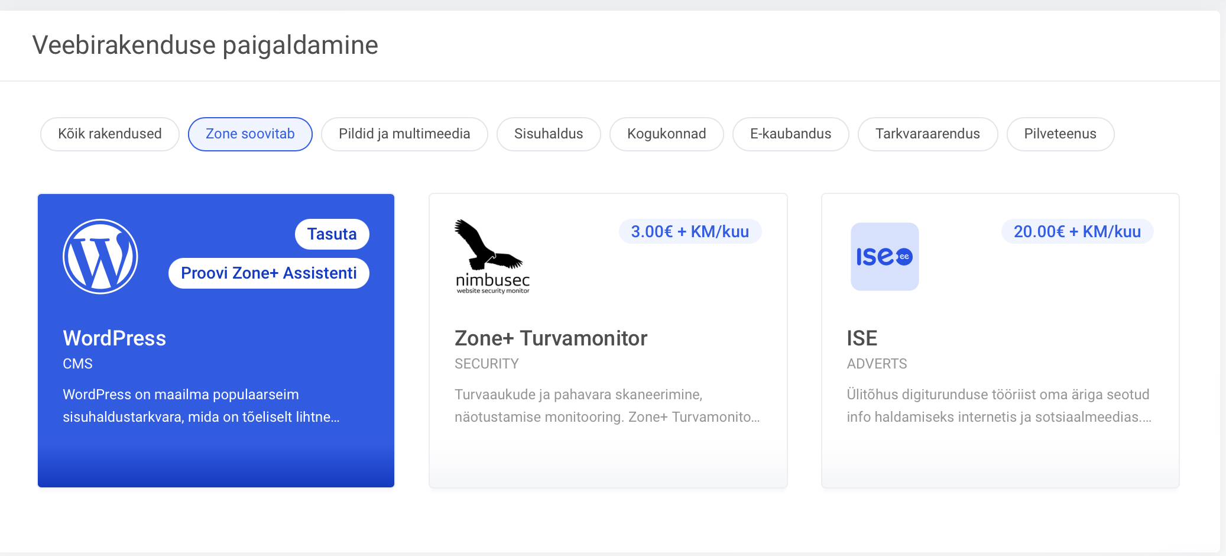Open the Kogukonnad category
This screenshot has height=556, width=1226.
coord(666,134)
